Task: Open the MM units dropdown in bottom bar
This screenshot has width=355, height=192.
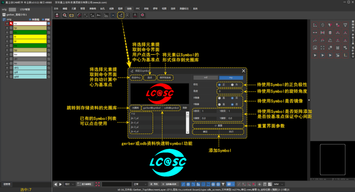Action: coord(279,184)
